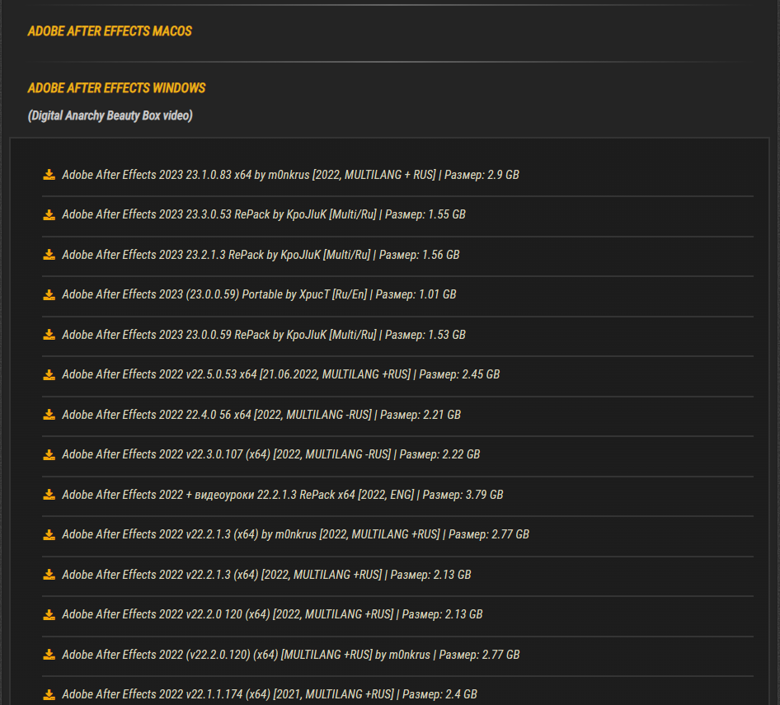This screenshot has height=705, width=780.
Task: Click download icon for 23.3.0.53 RePack by KpoJIuK
Action: (49, 214)
